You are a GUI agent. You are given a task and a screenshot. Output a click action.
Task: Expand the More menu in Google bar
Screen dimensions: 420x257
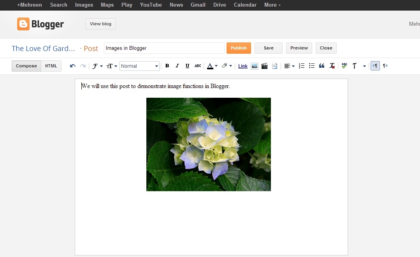pos(272,5)
